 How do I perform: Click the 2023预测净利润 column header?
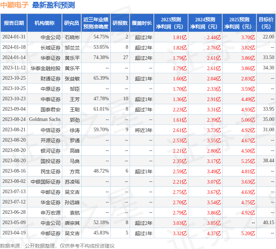tap(171, 23)
